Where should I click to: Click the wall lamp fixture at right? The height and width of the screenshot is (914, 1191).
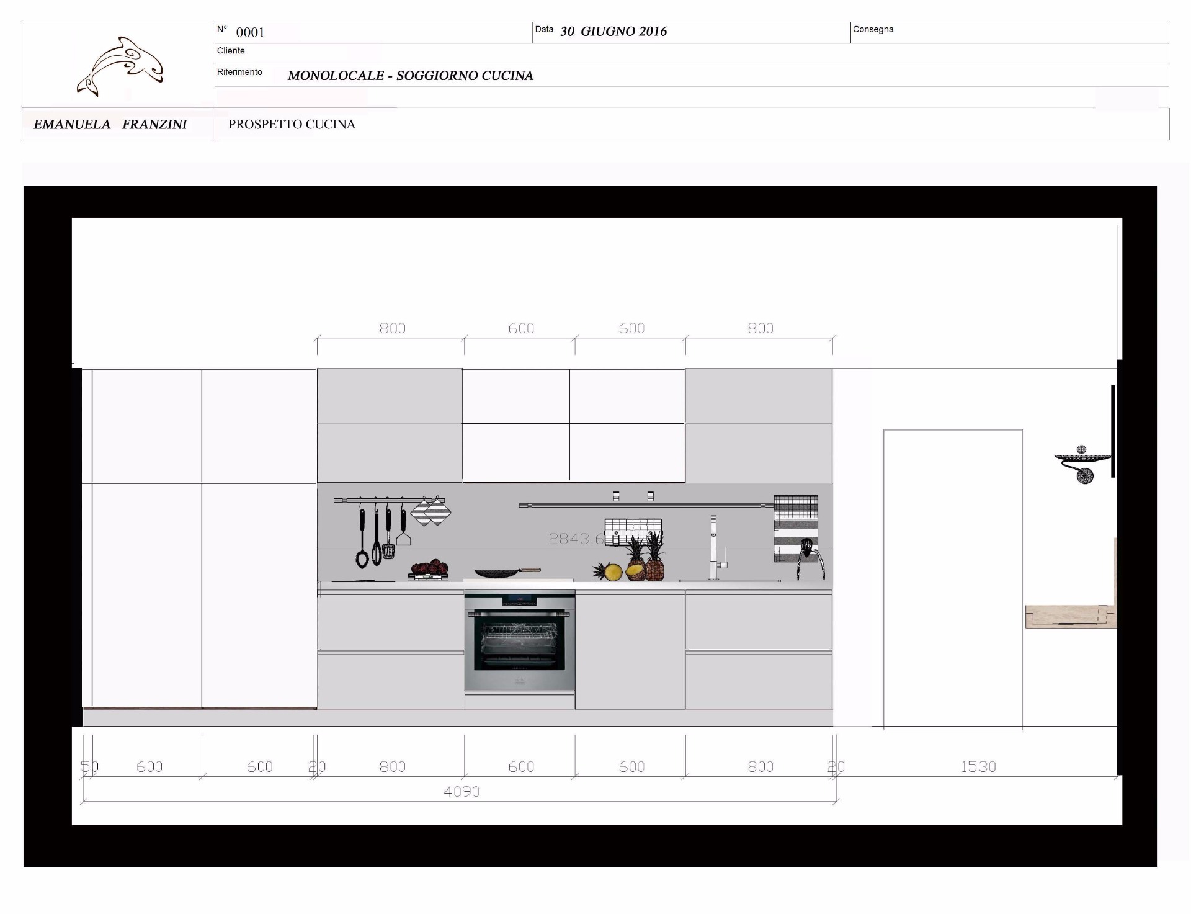(1084, 464)
